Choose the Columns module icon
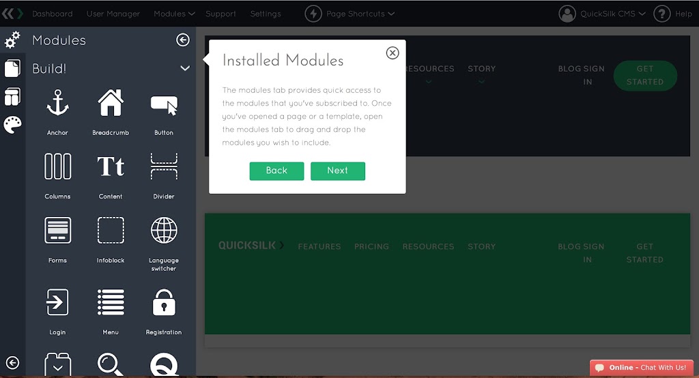699x378 pixels. click(x=57, y=166)
